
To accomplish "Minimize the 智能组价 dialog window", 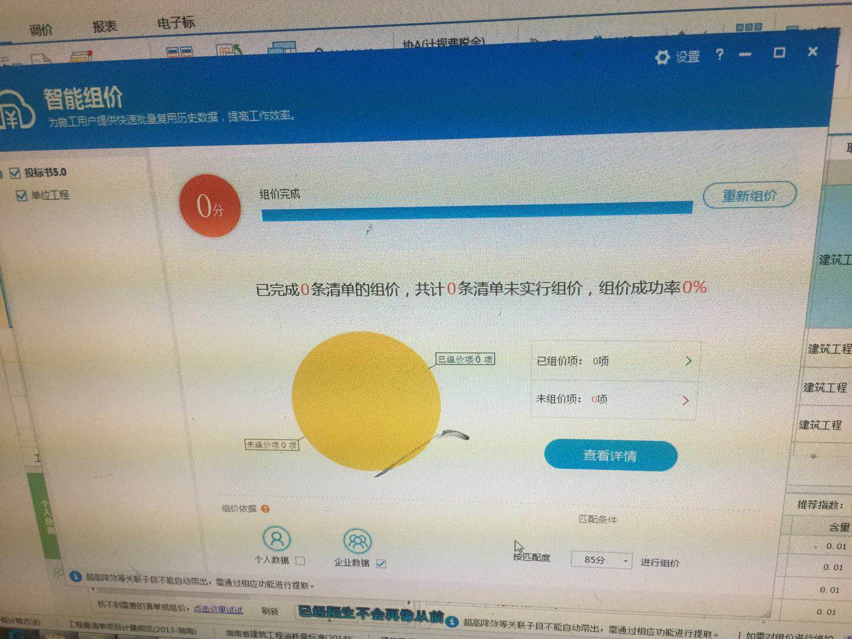I will click(x=745, y=54).
